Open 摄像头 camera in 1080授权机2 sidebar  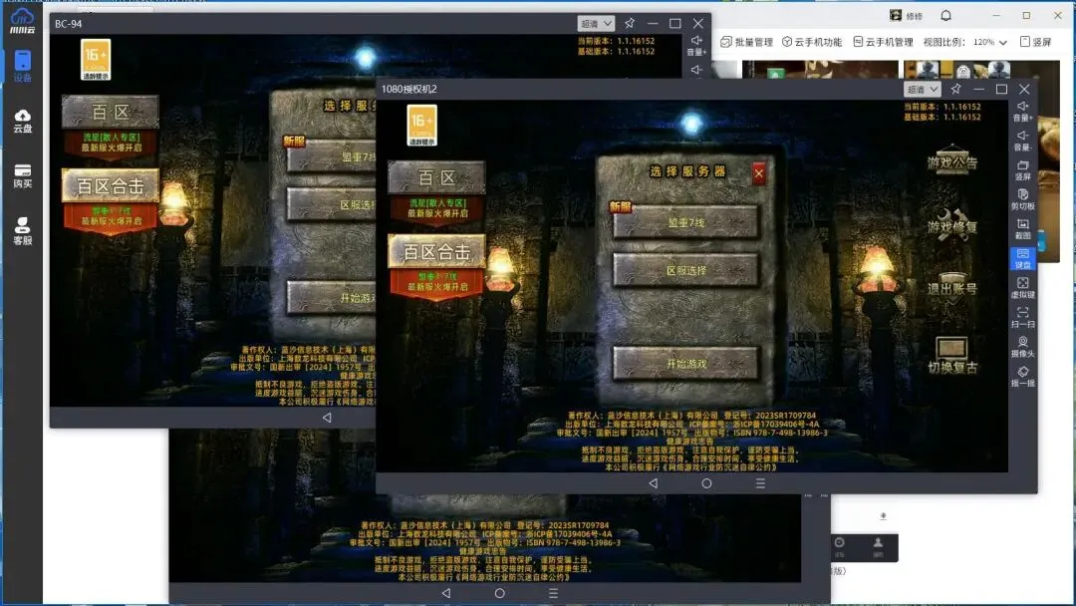click(x=1022, y=347)
